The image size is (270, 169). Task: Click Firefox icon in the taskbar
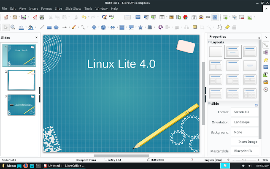[x=26, y=166]
